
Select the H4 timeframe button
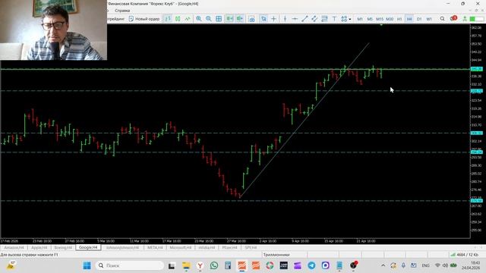pyautogui.click(x=409, y=19)
